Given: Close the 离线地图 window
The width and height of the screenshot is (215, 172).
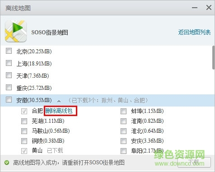Looking at the screenshot, I should coord(209,8).
